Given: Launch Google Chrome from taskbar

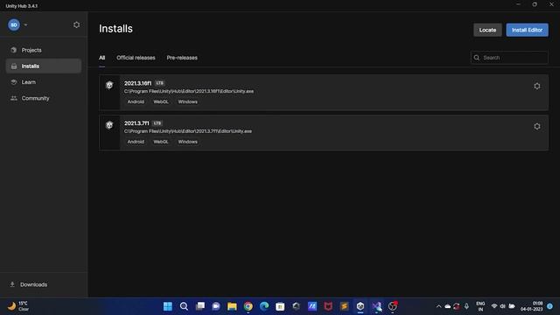Looking at the screenshot, I should (x=248, y=306).
